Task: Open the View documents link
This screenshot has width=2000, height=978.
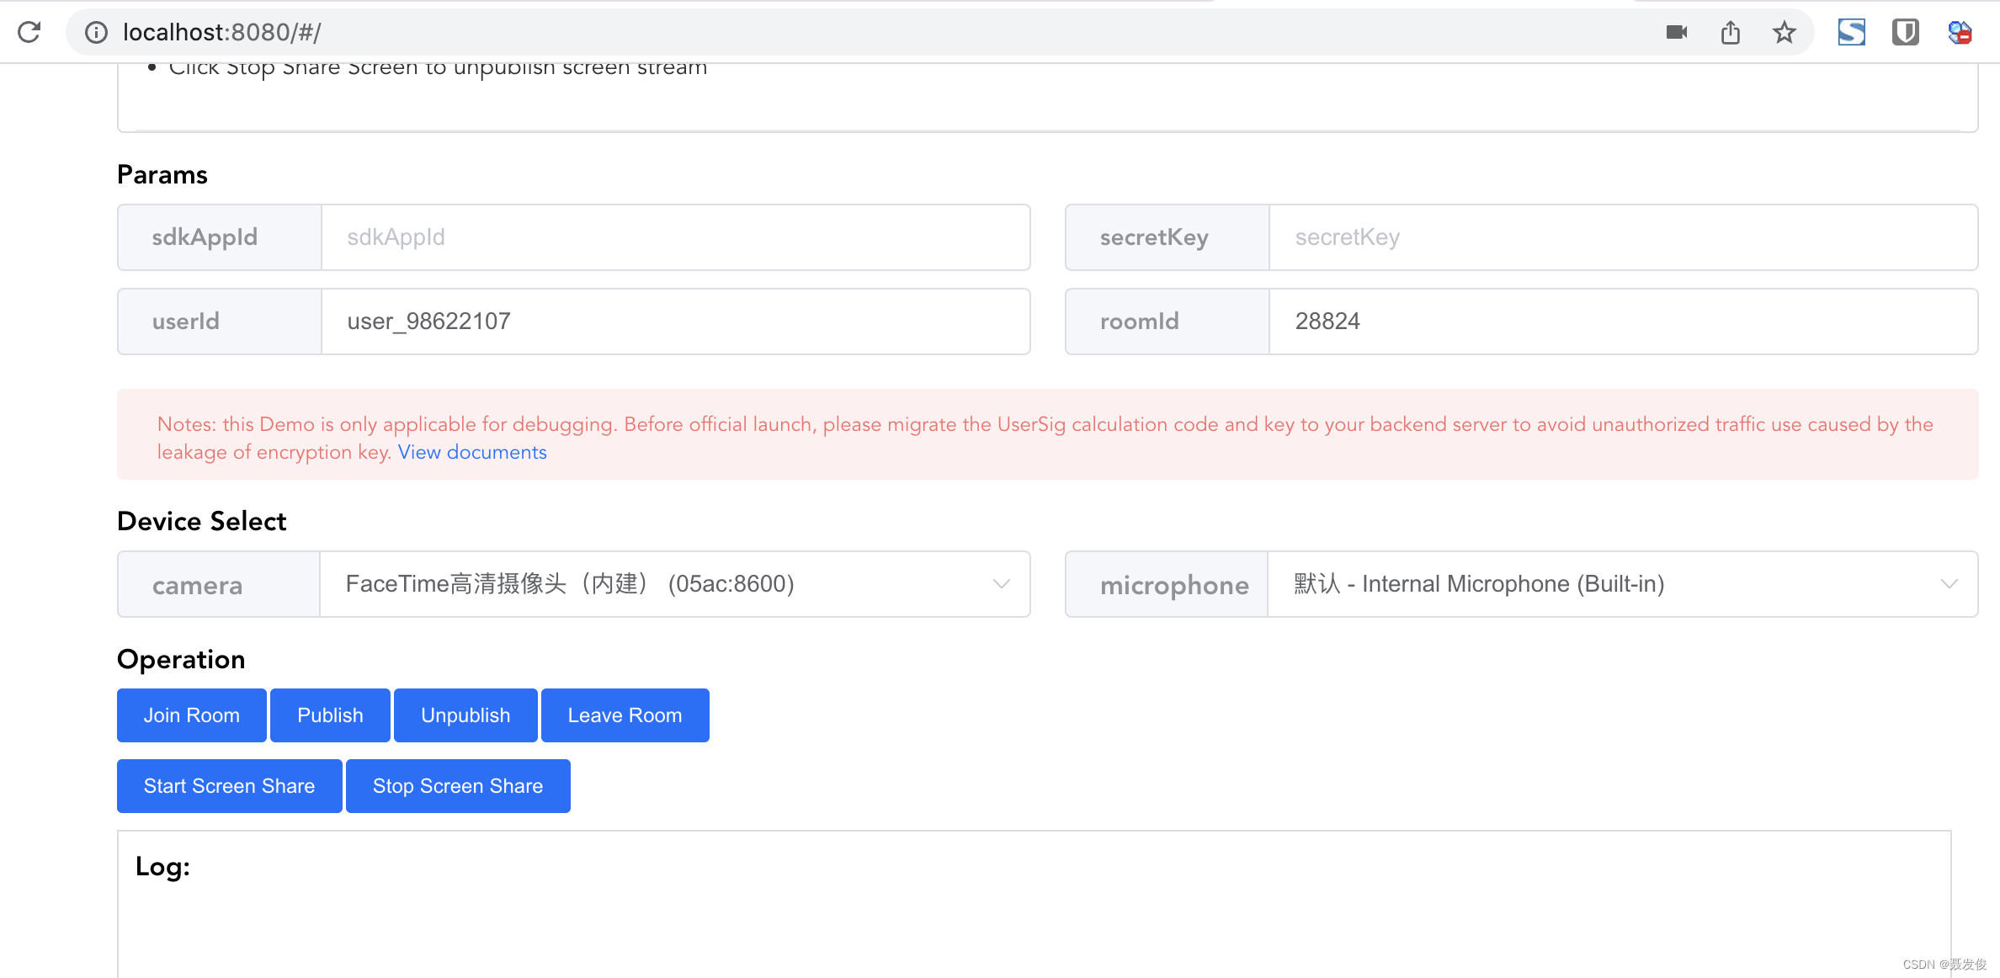Action: [x=472, y=452]
